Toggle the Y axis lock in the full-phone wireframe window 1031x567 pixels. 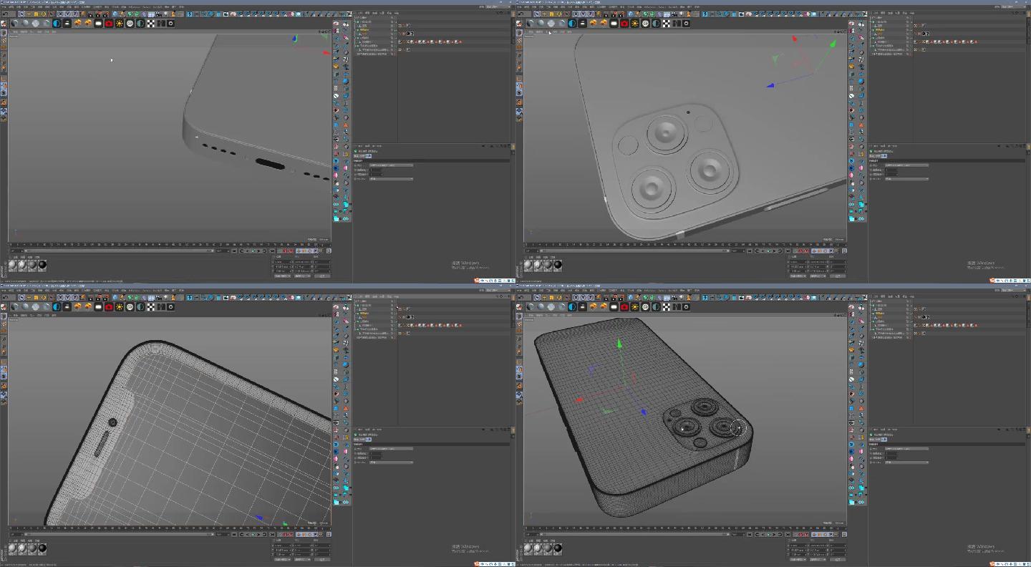click(x=583, y=298)
